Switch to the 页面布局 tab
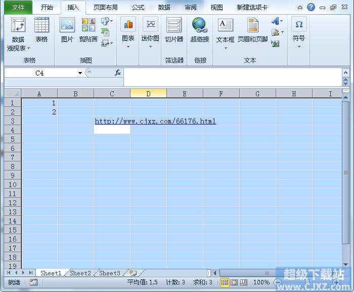The height and width of the screenshot is (292, 354). [x=106, y=8]
